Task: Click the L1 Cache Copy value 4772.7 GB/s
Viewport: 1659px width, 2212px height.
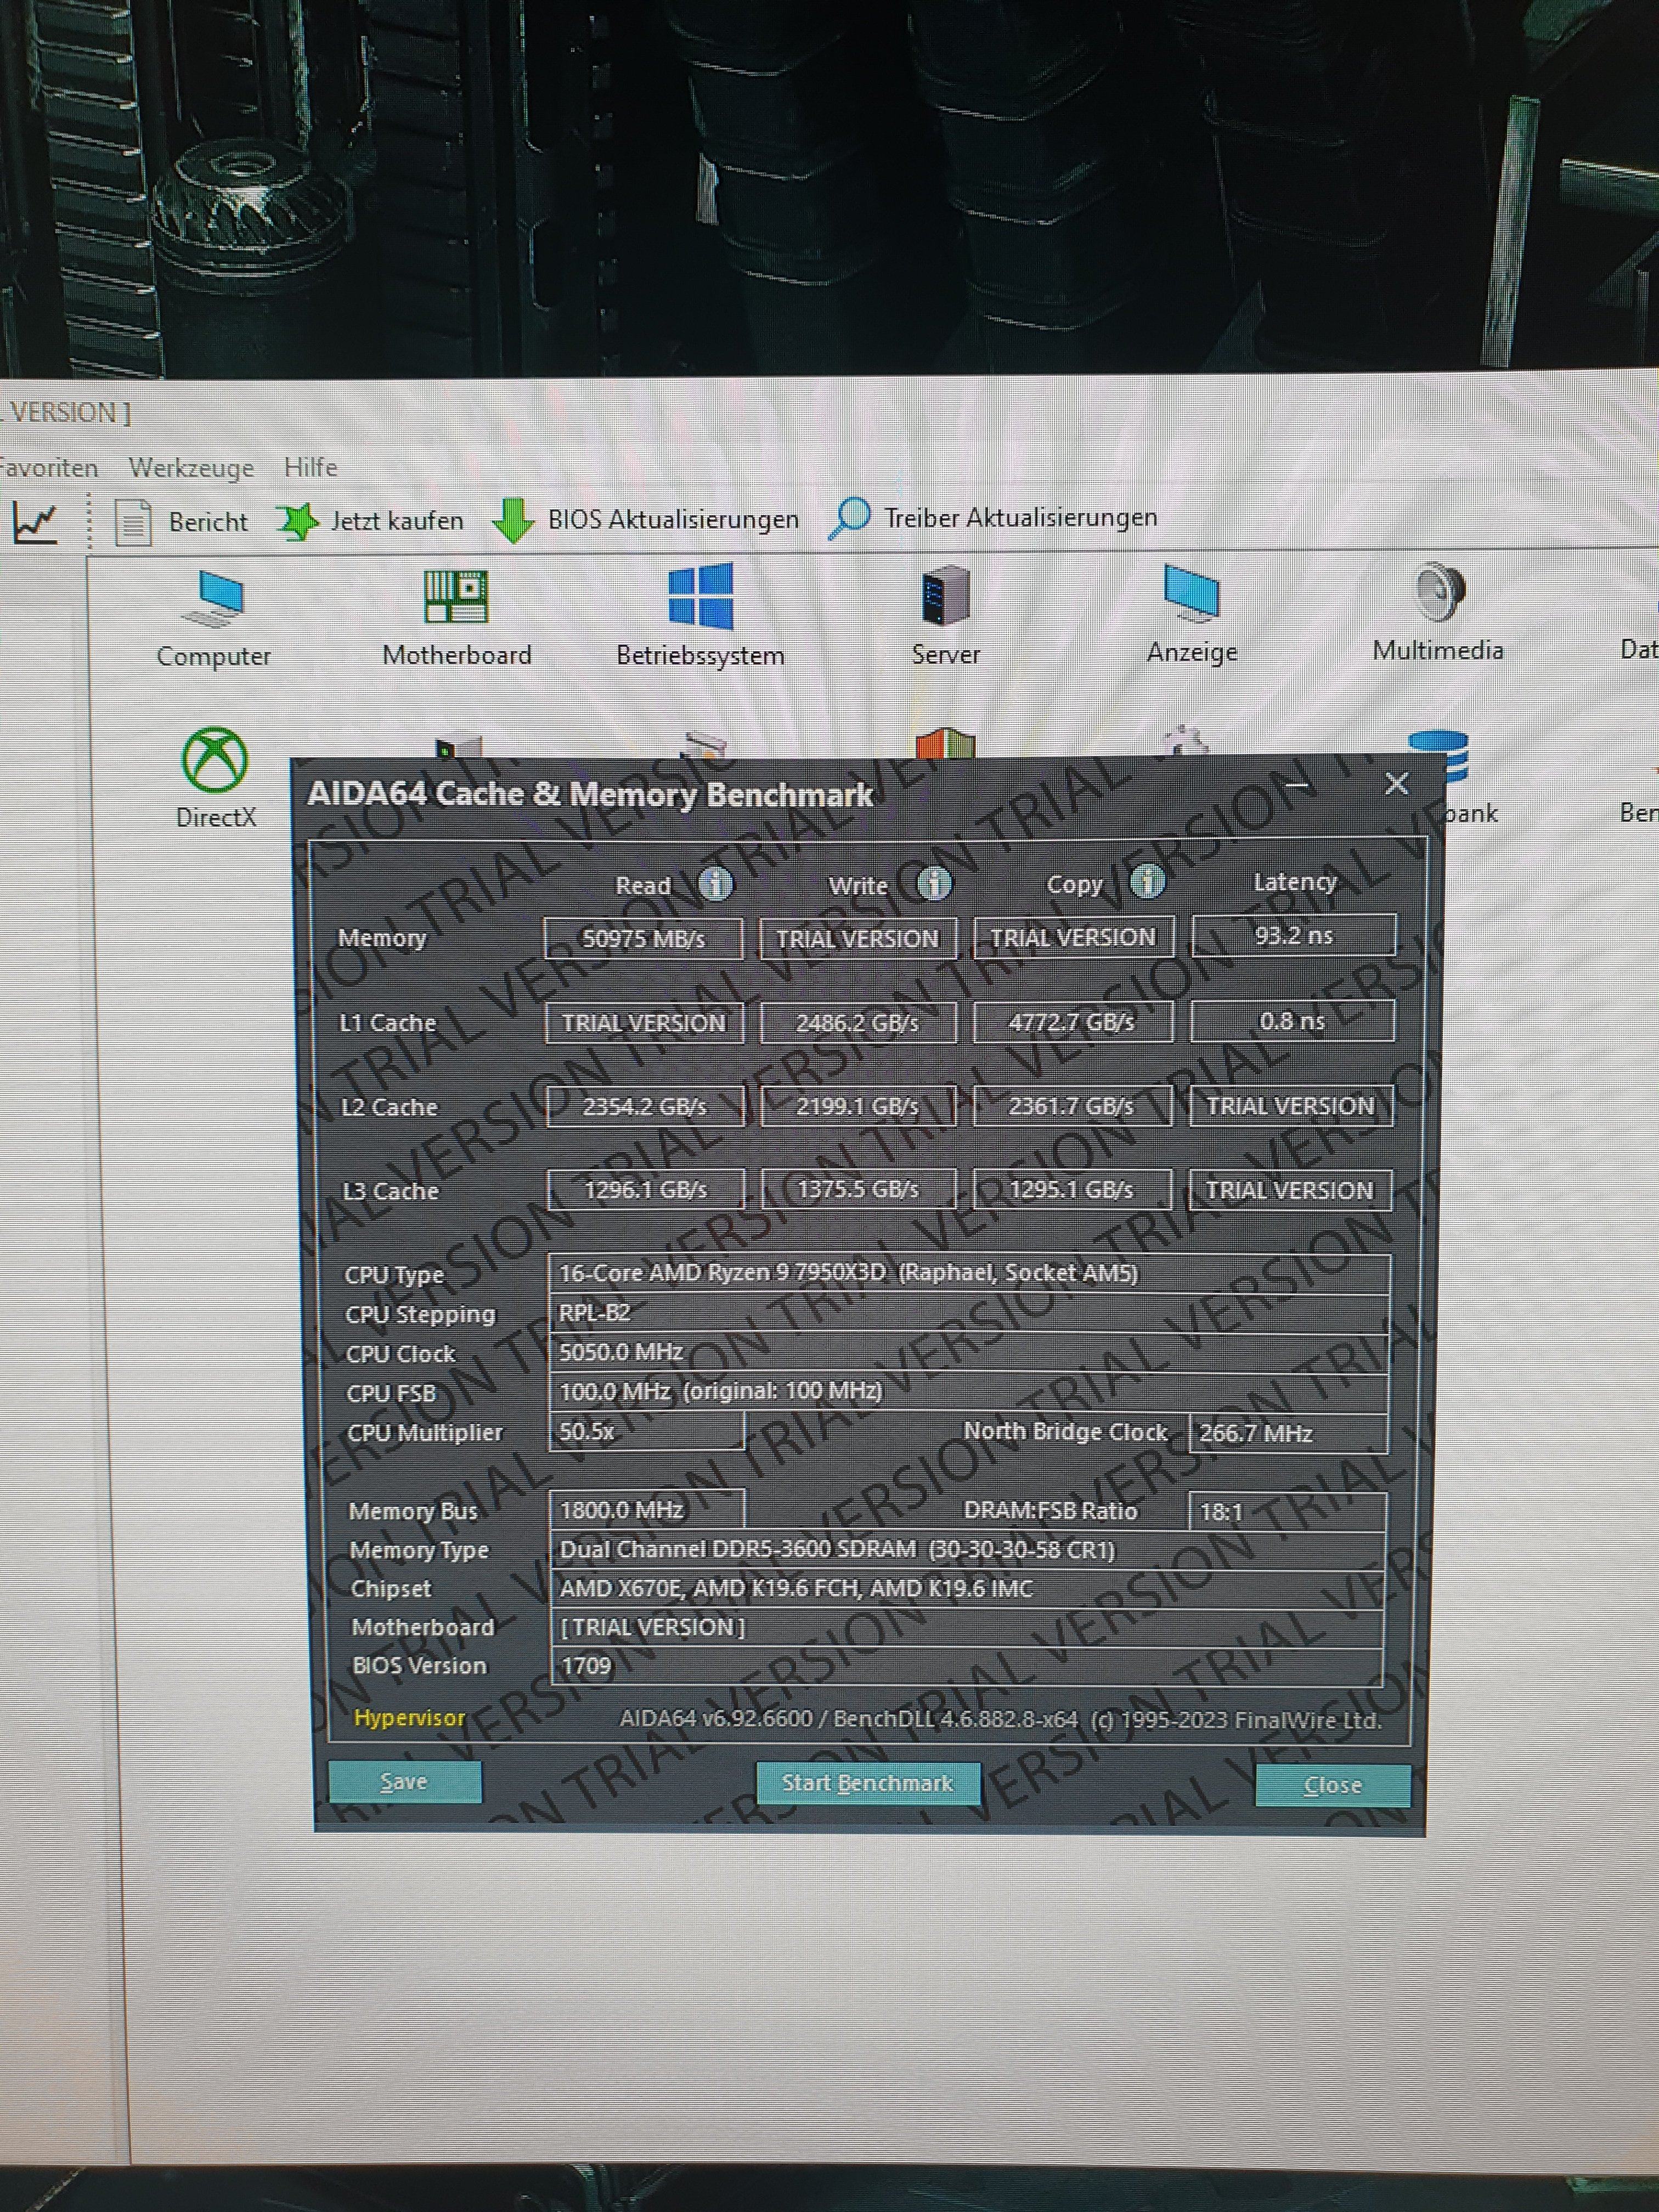Action: coord(1072,1022)
